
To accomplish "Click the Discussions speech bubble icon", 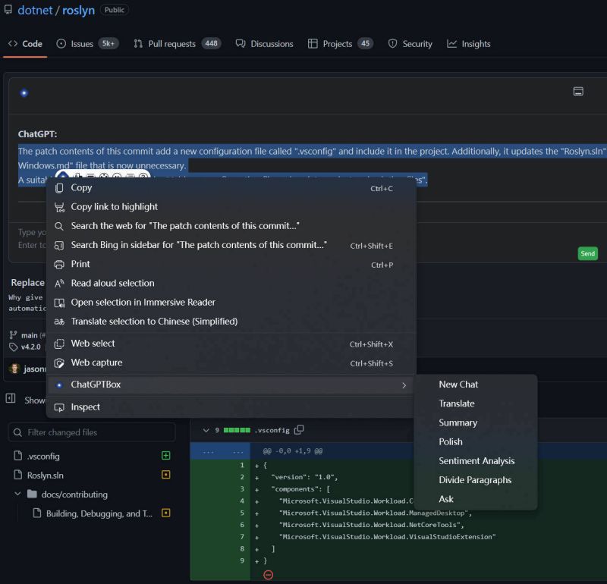I will tap(240, 43).
